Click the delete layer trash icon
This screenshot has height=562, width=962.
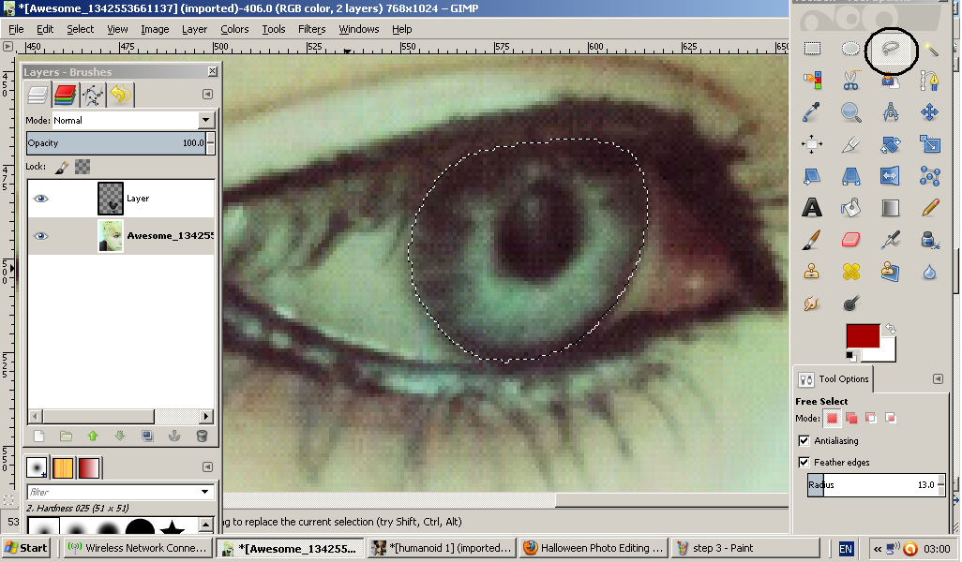coord(202,436)
